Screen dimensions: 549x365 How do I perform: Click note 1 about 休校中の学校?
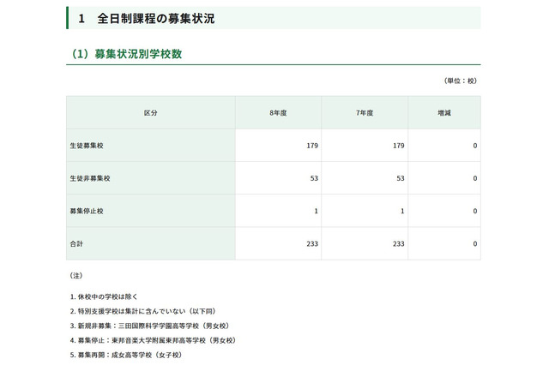pos(114,296)
